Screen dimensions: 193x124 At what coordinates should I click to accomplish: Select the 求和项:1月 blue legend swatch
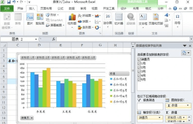[x=111, y=79]
